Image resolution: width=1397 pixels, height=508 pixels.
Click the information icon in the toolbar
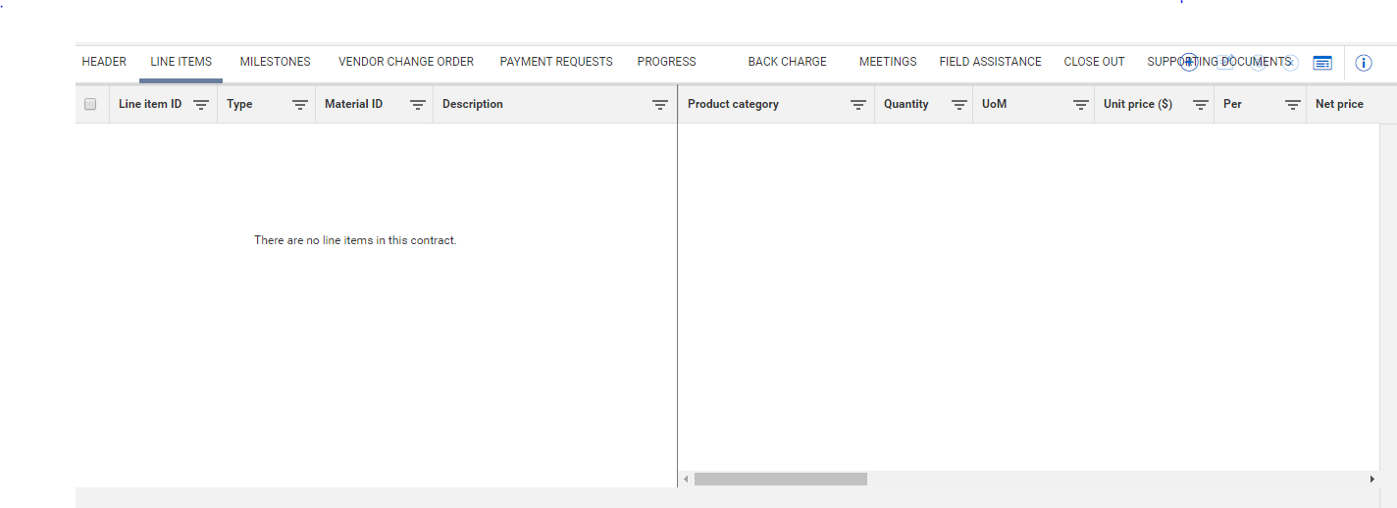(1363, 63)
